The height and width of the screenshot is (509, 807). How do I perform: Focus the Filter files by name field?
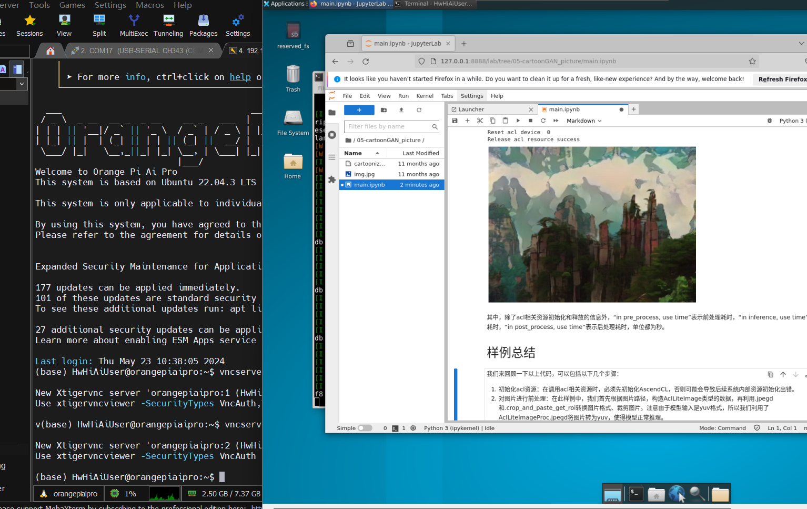(x=392, y=126)
